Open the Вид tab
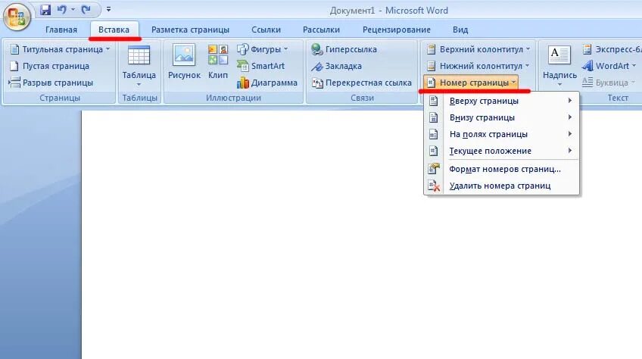Image resolution: width=642 pixels, height=359 pixels. 460,30
